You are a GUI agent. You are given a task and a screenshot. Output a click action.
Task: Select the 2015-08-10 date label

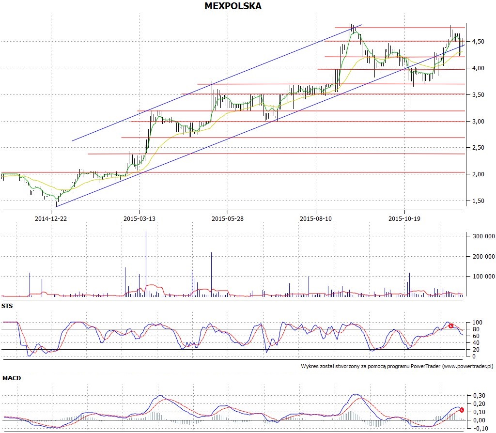316,218
